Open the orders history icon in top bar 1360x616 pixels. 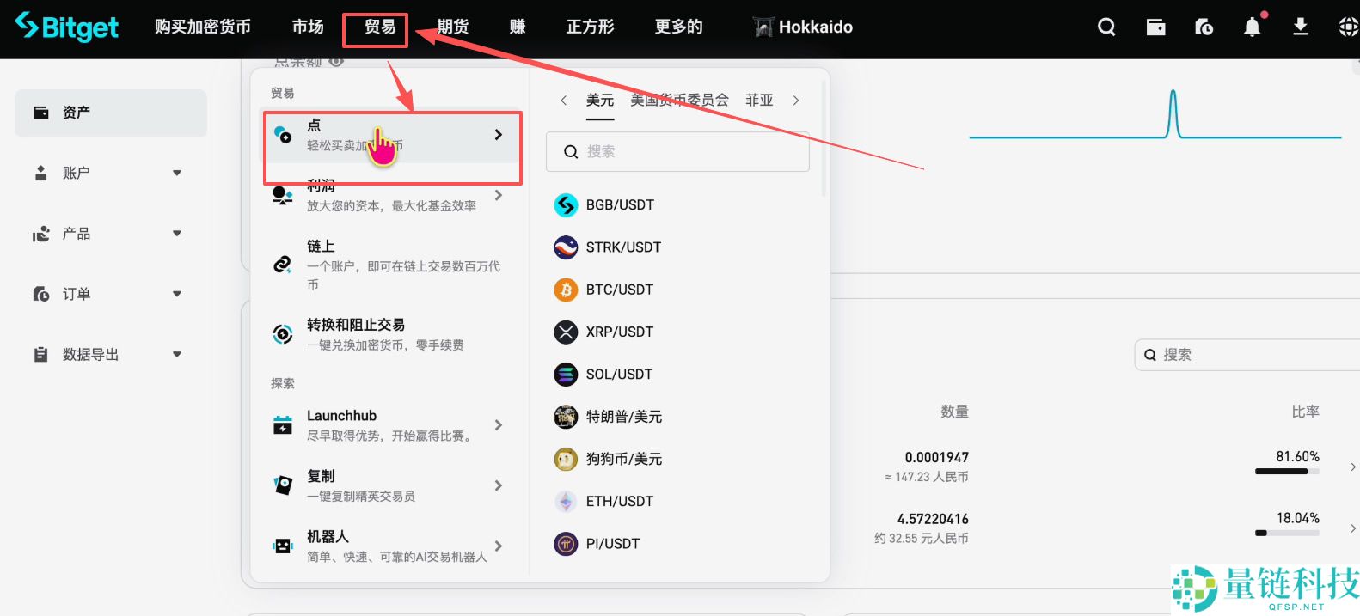[1204, 27]
